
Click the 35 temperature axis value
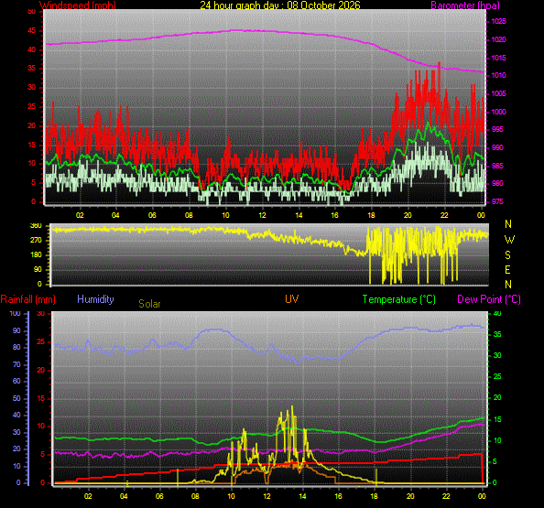497,335
